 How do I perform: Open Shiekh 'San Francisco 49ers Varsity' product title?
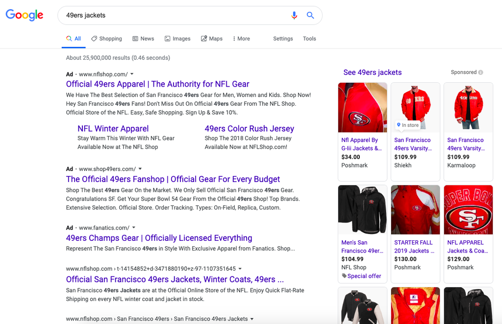point(413,144)
